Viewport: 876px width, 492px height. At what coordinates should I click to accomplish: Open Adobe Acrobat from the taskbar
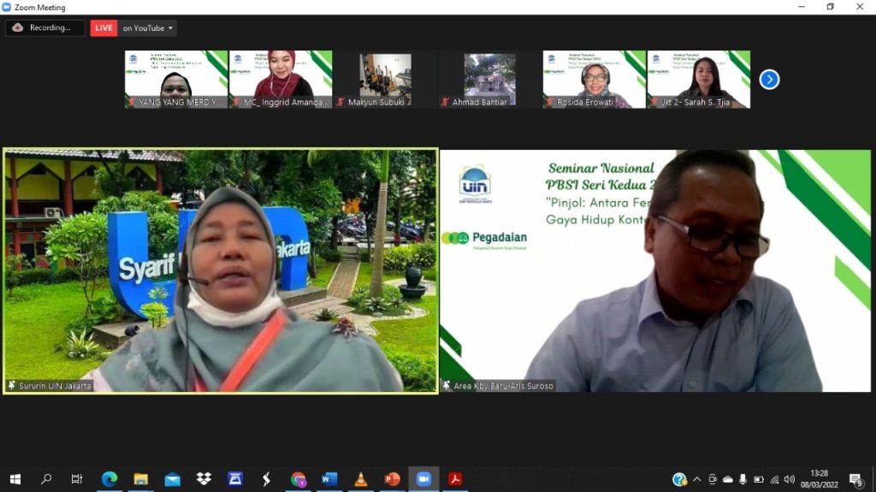(x=455, y=479)
